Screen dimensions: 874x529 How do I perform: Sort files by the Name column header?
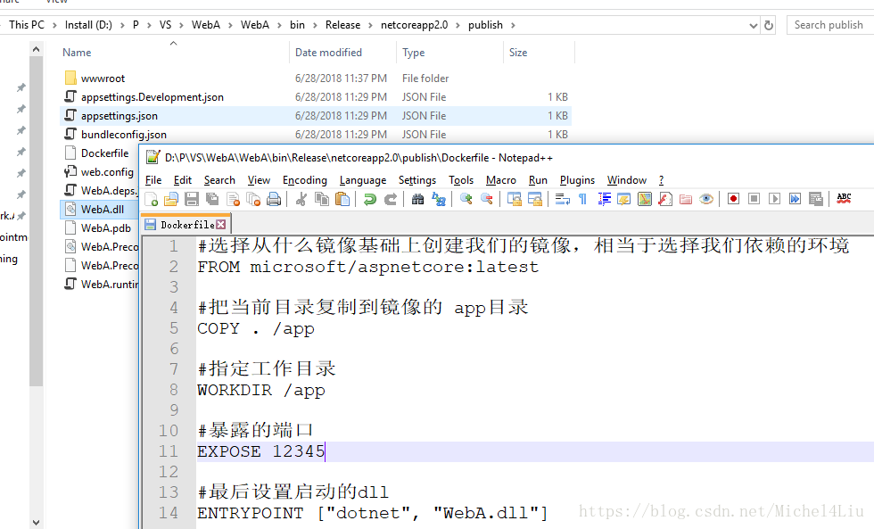[175, 53]
